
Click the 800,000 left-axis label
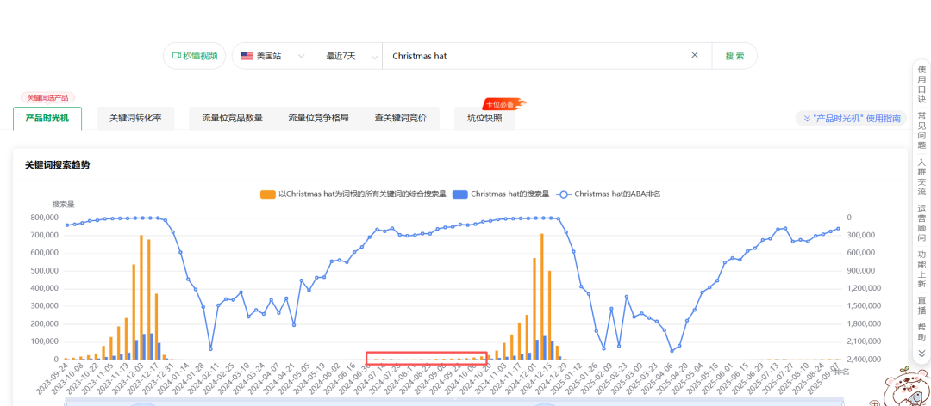[x=45, y=218]
